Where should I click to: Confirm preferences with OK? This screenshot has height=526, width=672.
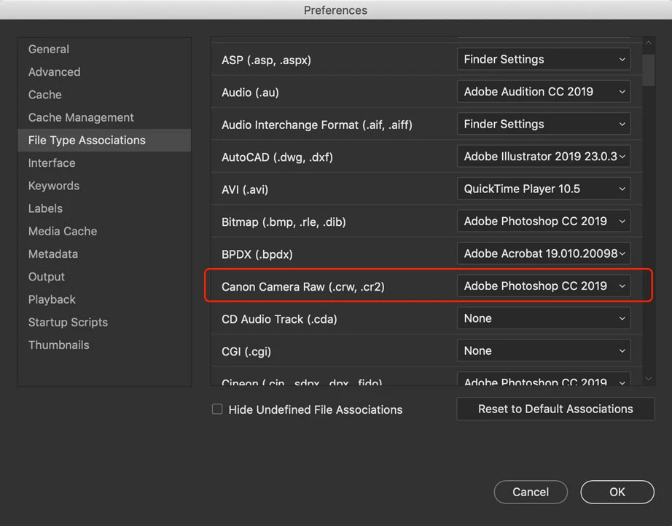[617, 492]
